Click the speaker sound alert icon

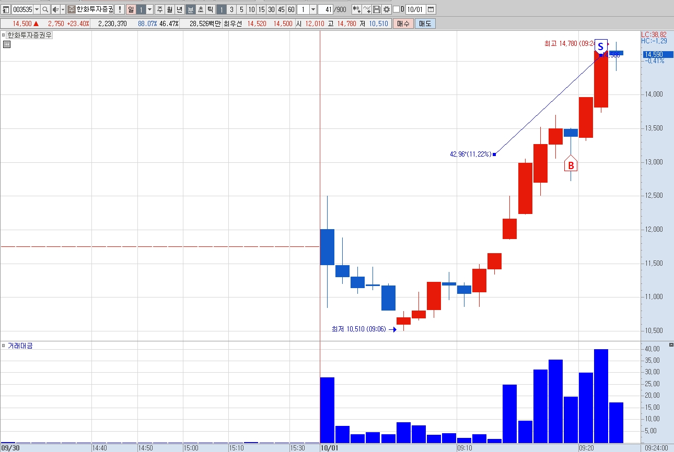[x=55, y=9]
